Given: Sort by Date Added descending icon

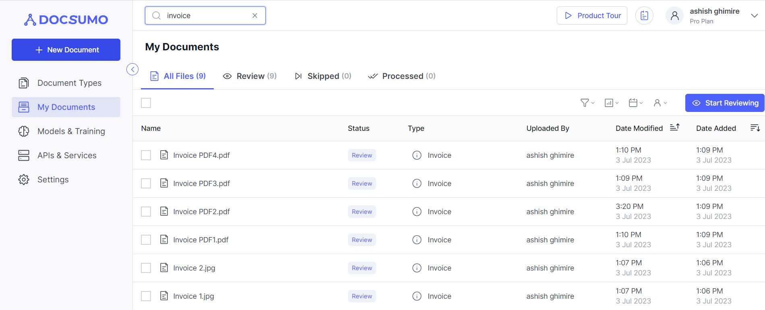Looking at the screenshot, I should 755,128.
